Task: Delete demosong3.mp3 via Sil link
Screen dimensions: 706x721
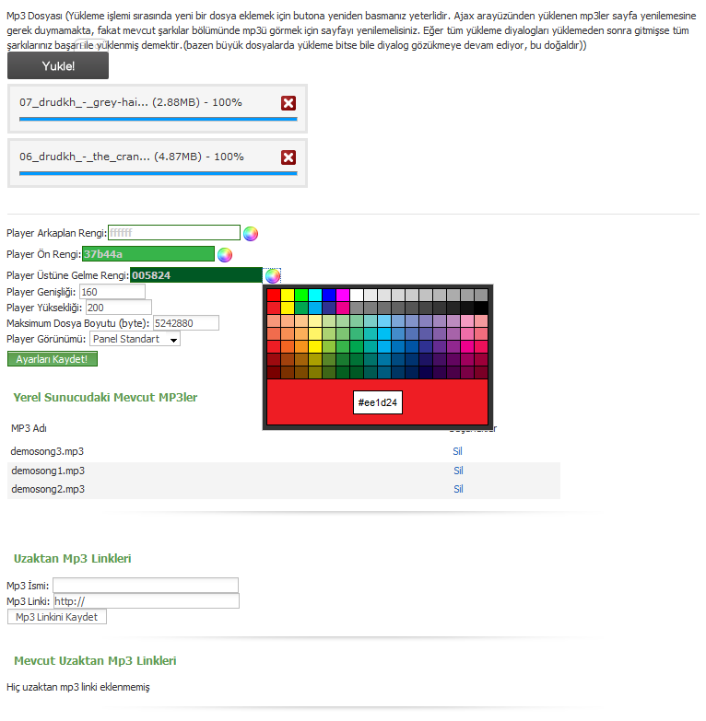Action: click(457, 451)
